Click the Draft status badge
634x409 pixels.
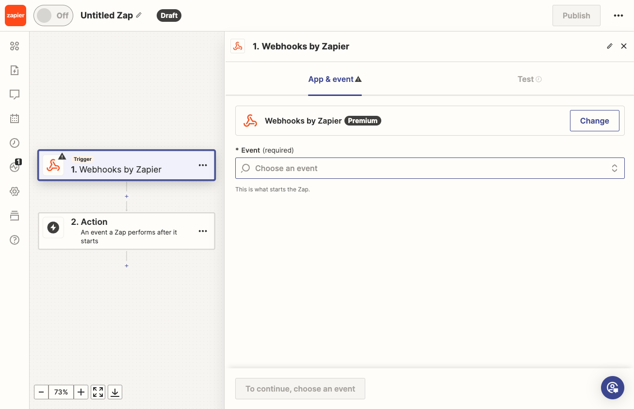click(x=169, y=16)
